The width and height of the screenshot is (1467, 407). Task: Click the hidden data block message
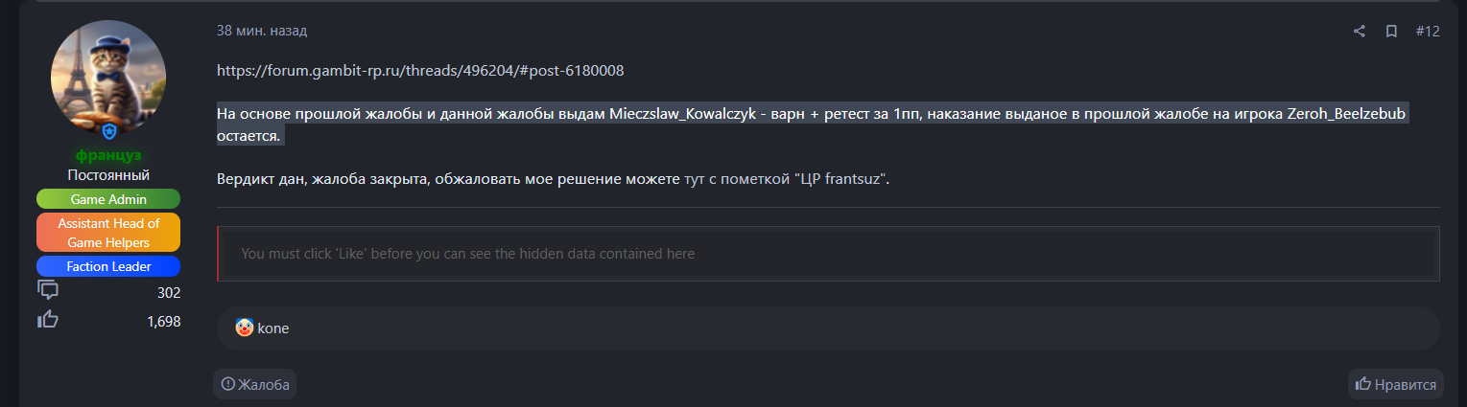point(468,254)
